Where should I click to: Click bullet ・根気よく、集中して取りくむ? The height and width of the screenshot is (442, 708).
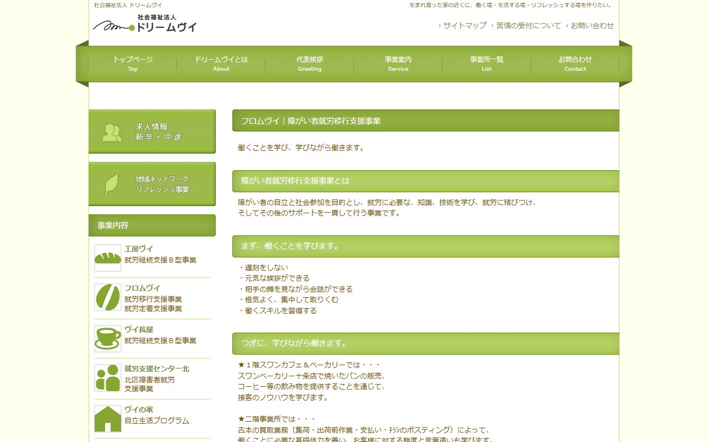tap(288, 299)
